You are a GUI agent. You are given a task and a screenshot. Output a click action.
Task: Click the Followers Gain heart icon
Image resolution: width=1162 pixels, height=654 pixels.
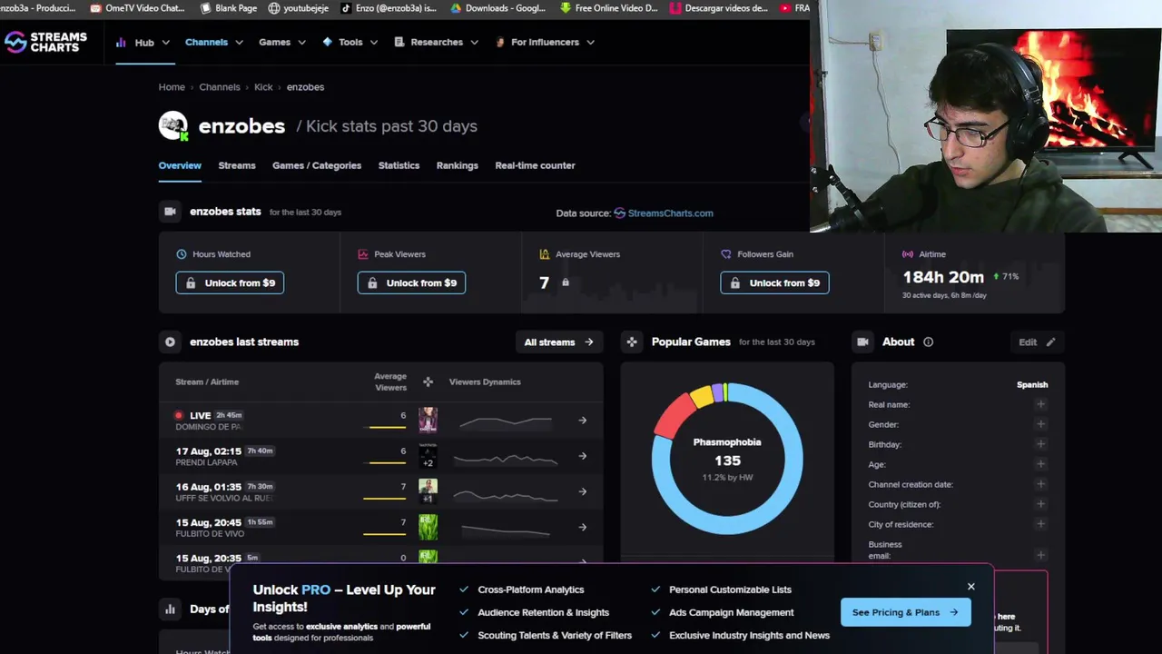[726, 254]
